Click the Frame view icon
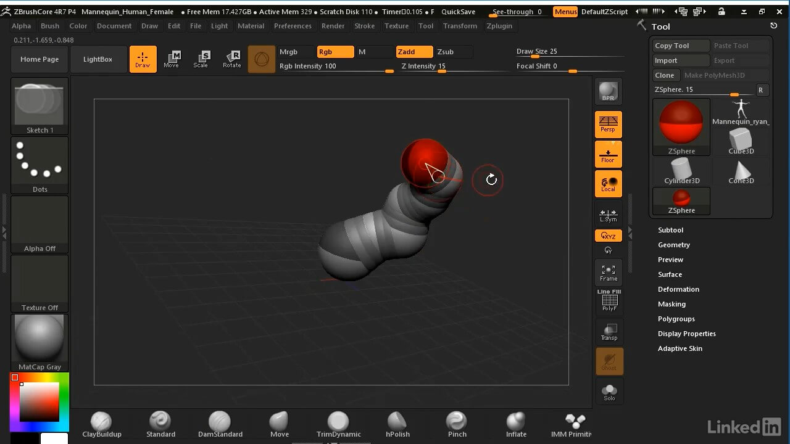 click(x=608, y=273)
